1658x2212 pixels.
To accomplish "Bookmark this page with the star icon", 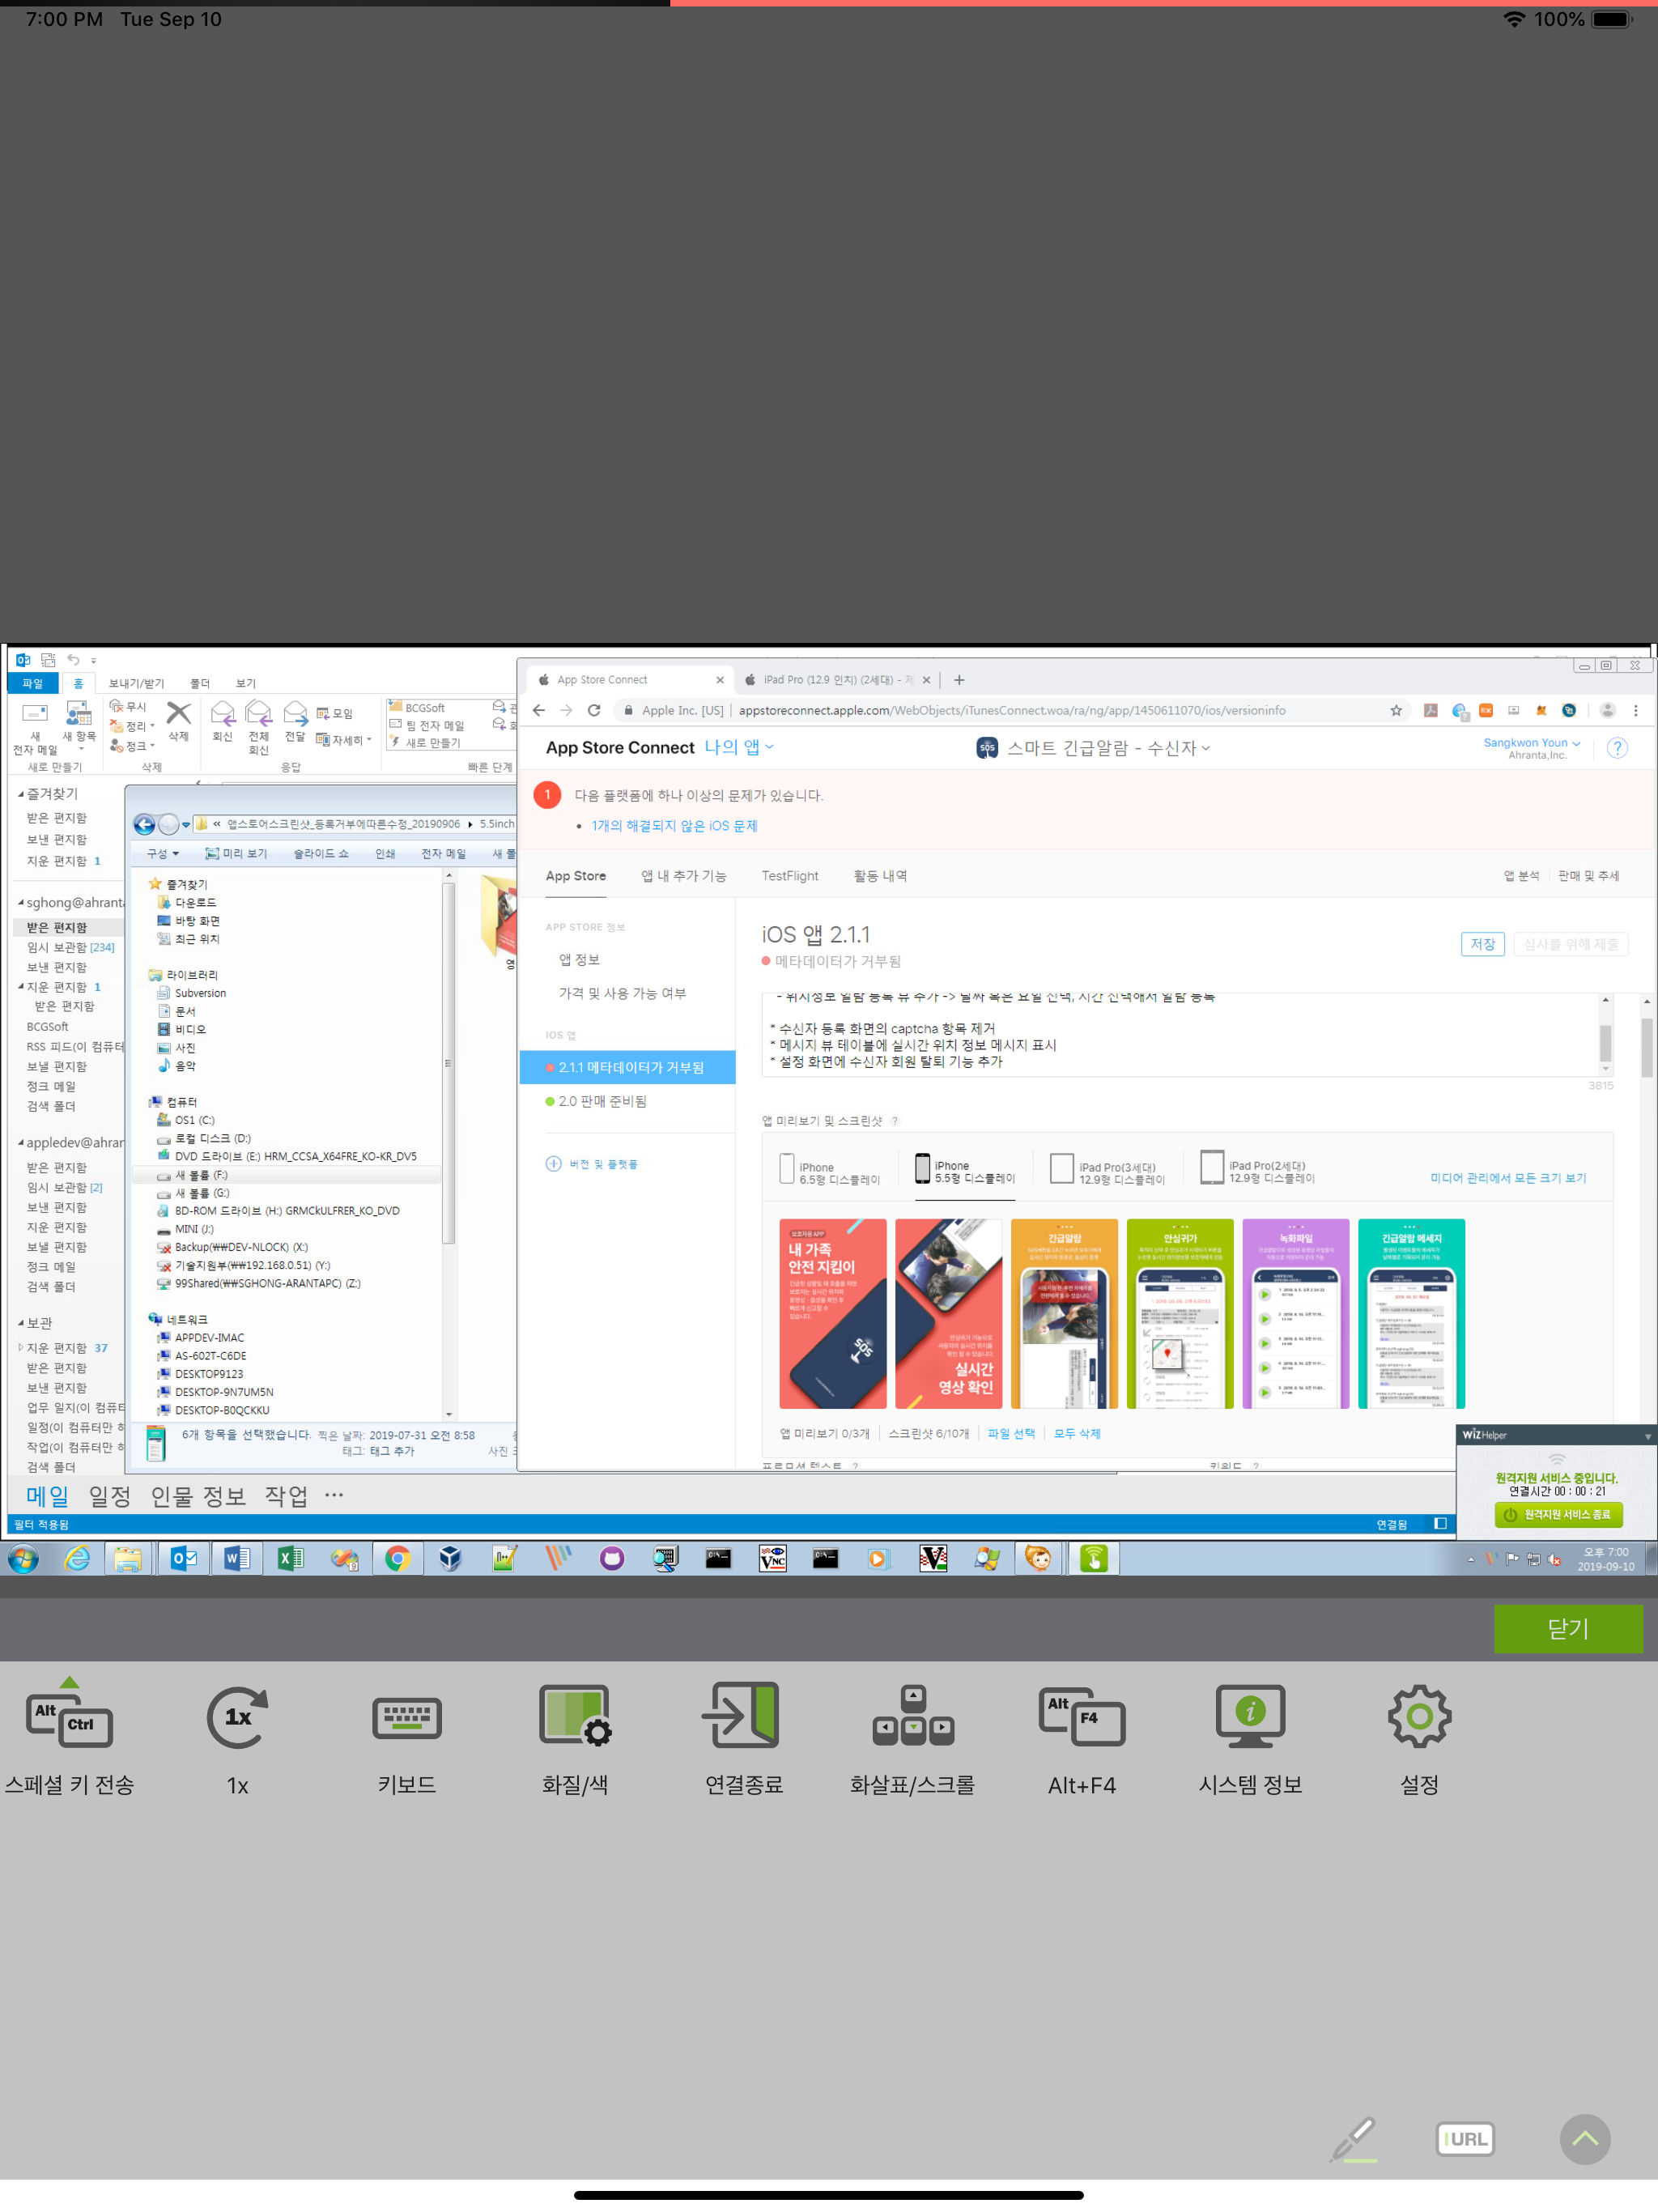I will 1396,710.
